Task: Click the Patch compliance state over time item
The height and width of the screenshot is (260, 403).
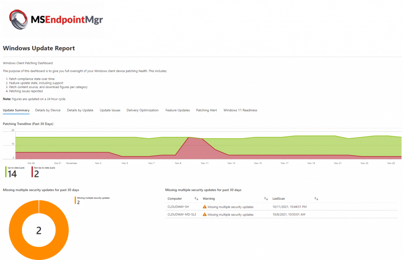Action: [32, 79]
